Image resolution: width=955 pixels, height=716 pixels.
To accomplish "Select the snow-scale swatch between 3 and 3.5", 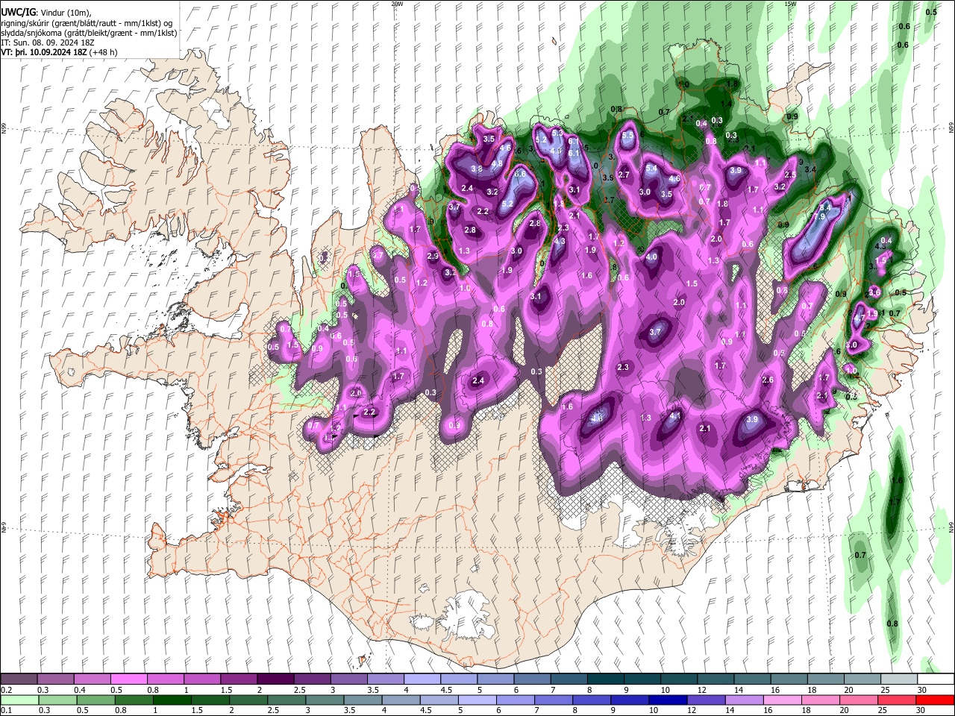I will 348,679.
